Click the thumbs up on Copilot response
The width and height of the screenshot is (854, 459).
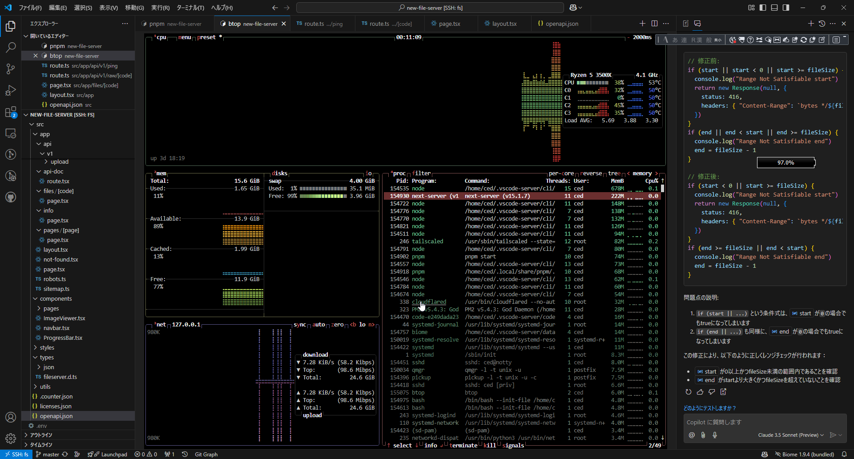[x=700, y=392]
